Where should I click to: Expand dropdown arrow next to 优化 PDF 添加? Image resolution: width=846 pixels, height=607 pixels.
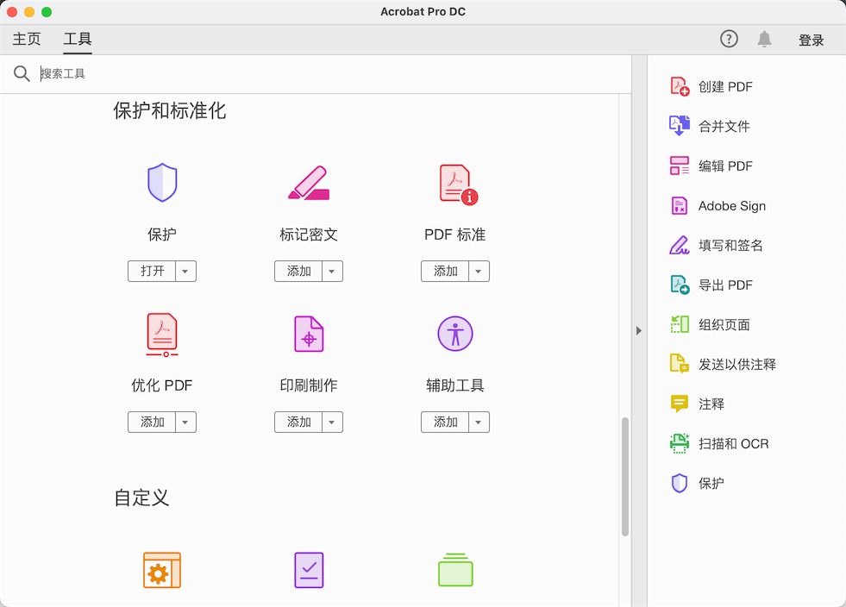[185, 422]
